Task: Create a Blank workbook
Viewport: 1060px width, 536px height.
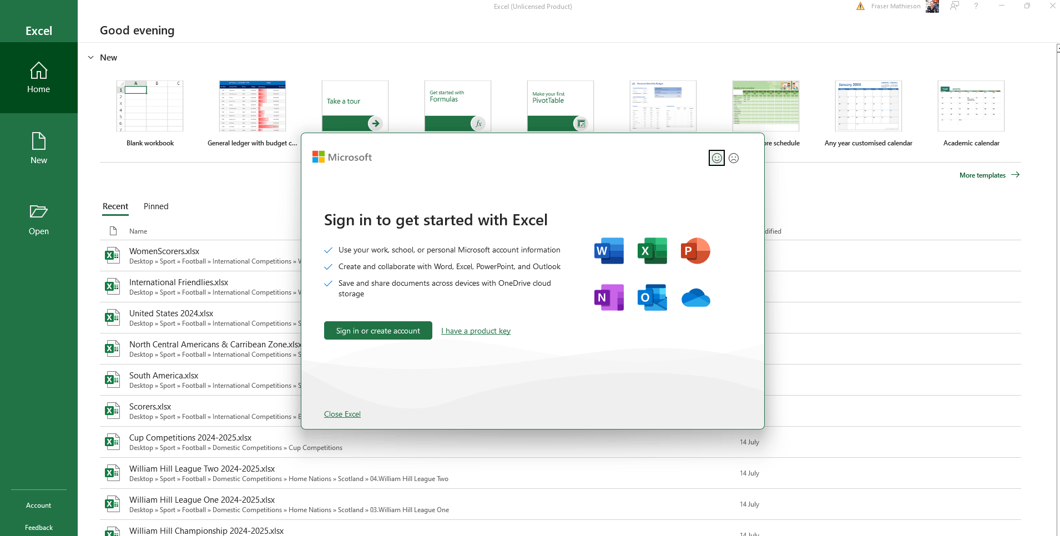Action: [x=150, y=113]
